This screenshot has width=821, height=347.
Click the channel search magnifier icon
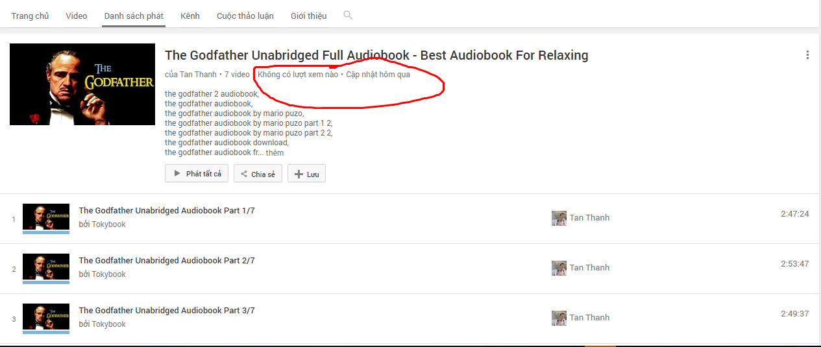[x=348, y=15]
